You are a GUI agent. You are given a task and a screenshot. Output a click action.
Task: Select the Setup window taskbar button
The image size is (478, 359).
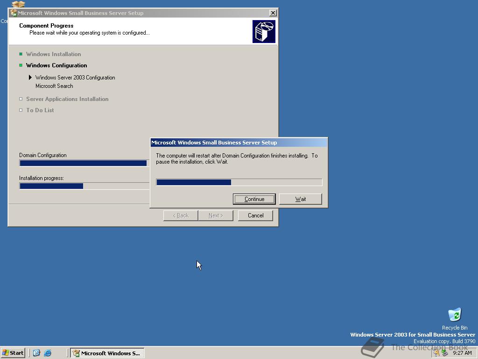(x=107, y=353)
